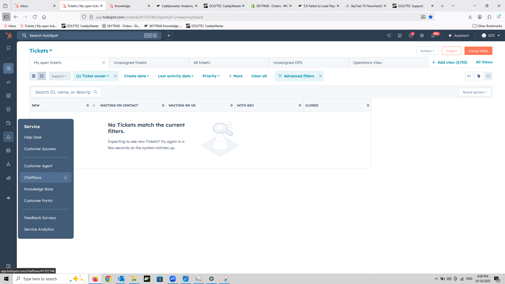Screen dimensions: 505x284
Task: Open the Reporting bar chart sidebar icon
Action: tap(8, 178)
